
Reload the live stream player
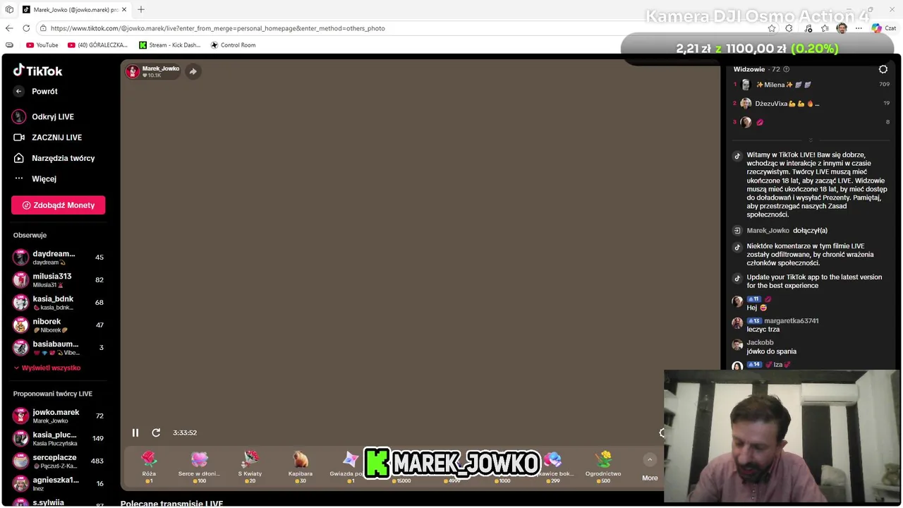(156, 433)
